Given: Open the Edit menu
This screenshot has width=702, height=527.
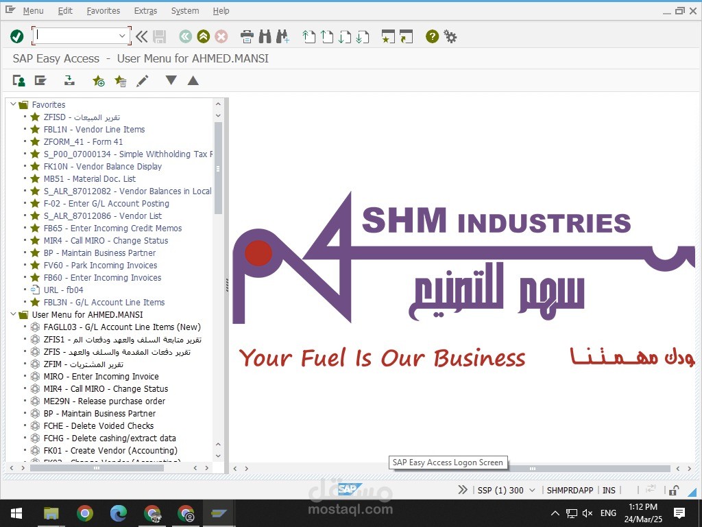Looking at the screenshot, I should tap(65, 11).
